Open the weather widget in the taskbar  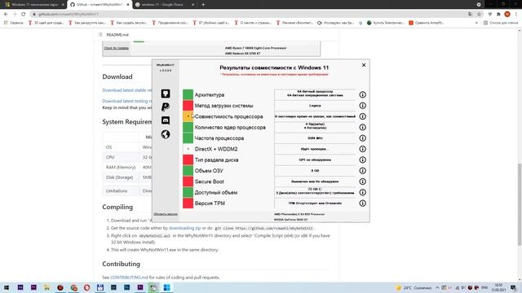pos(414,287)
